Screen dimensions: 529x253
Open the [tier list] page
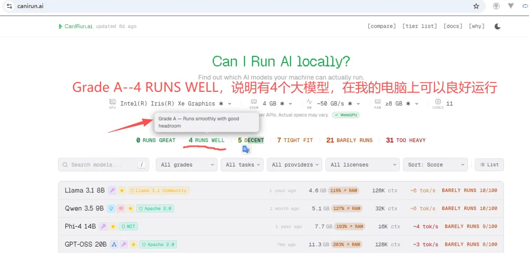419,26
